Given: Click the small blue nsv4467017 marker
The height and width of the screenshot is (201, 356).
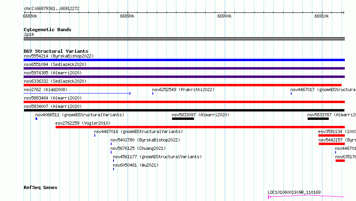Looking at the screenshot, I should (291, 94).
